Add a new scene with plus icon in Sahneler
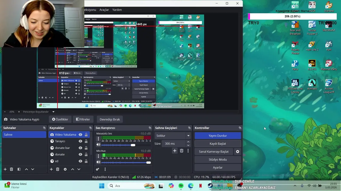Screen dimensions: 341x191 pos(5,169)
